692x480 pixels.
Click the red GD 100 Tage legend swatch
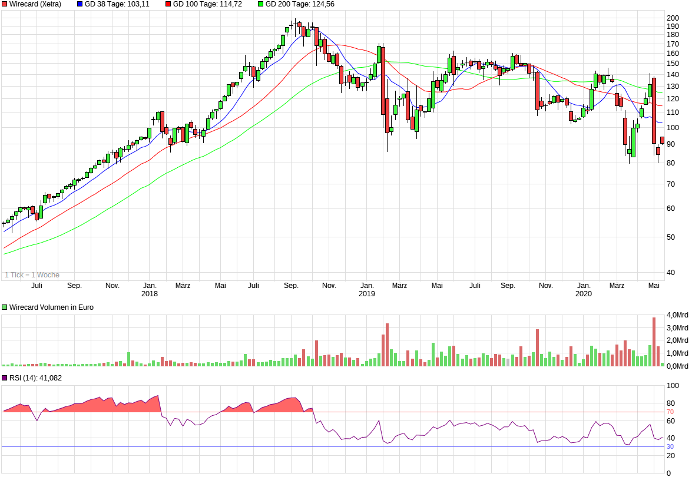(x=168, y=4)
